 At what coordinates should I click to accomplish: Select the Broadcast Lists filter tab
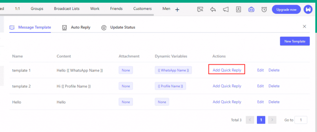(x=67, y=9)
